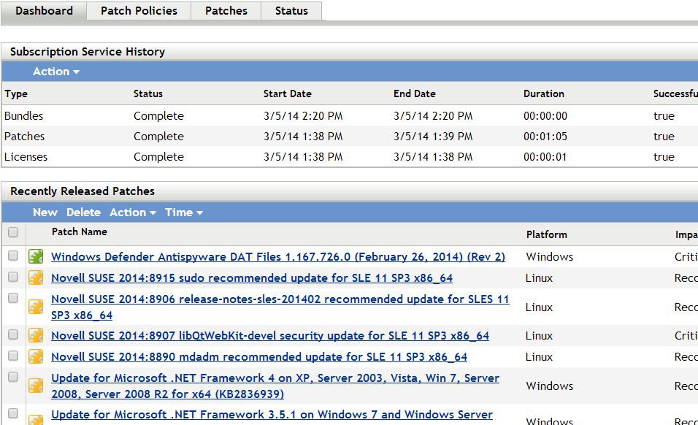This screenshot has width=698, height=425.
Task: Open Action dropdown in Subscription Service History
Action: pos(56,72)
